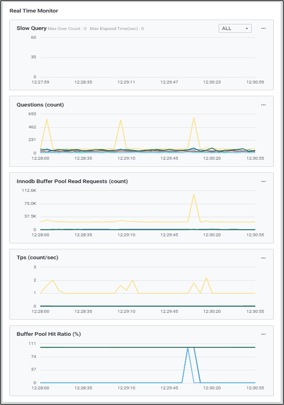Click the Max Elapsed Time(sec) label
284x405 pixels.
coord(117,29)
